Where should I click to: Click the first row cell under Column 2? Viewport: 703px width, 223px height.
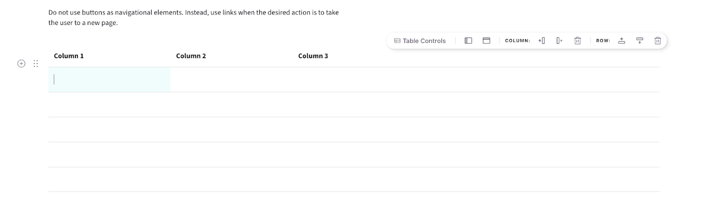click(232, 80)
